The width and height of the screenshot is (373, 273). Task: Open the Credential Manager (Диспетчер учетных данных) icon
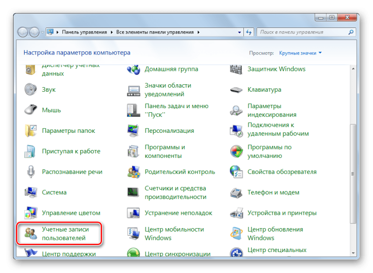pos(30,69)
